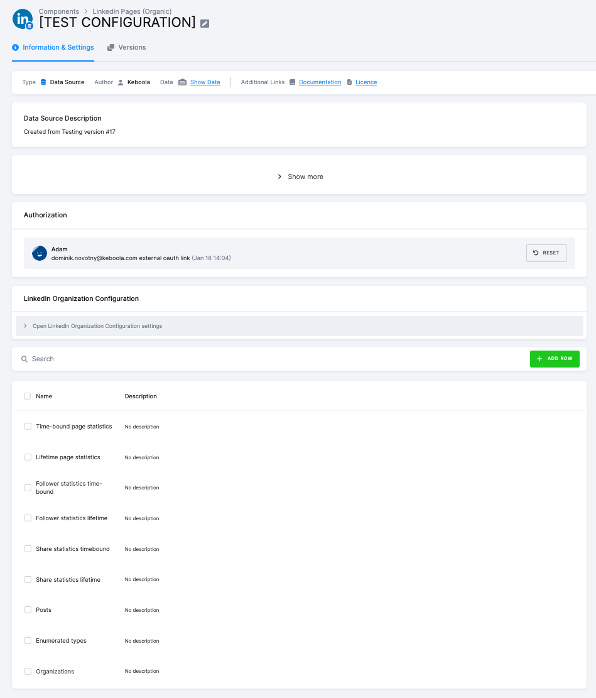Click the warehouse icon beside Show Data
596x698 pixels.
point(183,82)
